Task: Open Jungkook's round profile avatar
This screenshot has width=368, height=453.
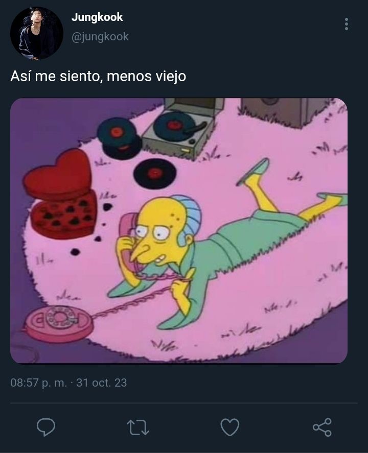Action: tap(37, 33)
